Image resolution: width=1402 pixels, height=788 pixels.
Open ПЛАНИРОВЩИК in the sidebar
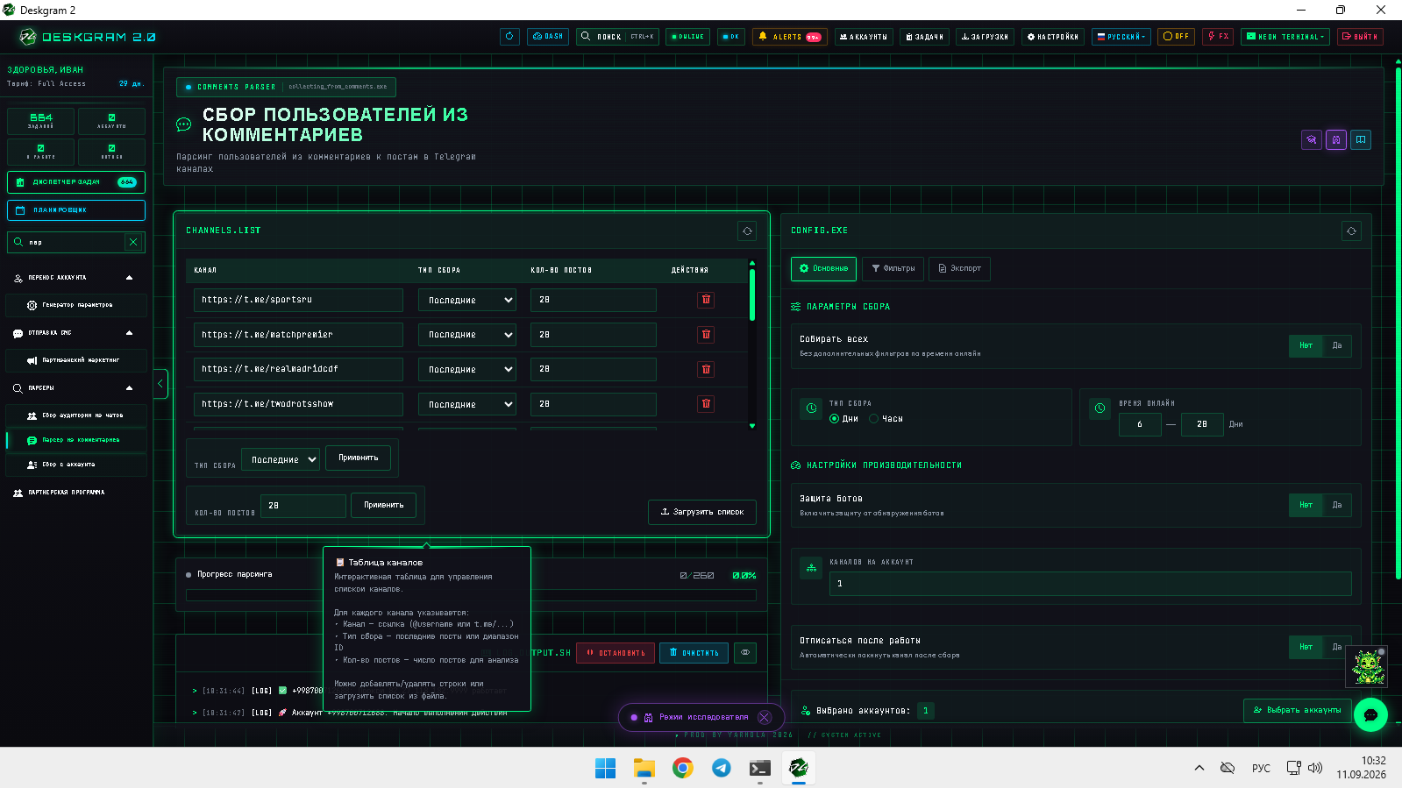point(76,210)
